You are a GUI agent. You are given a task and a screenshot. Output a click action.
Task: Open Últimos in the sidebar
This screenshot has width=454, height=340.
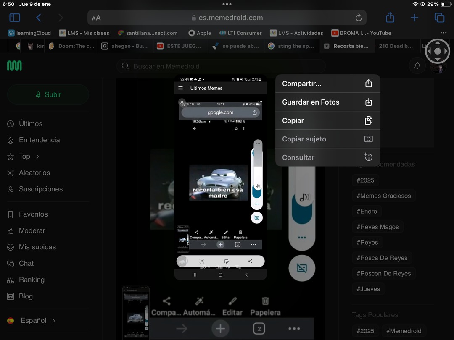[25, 123]
